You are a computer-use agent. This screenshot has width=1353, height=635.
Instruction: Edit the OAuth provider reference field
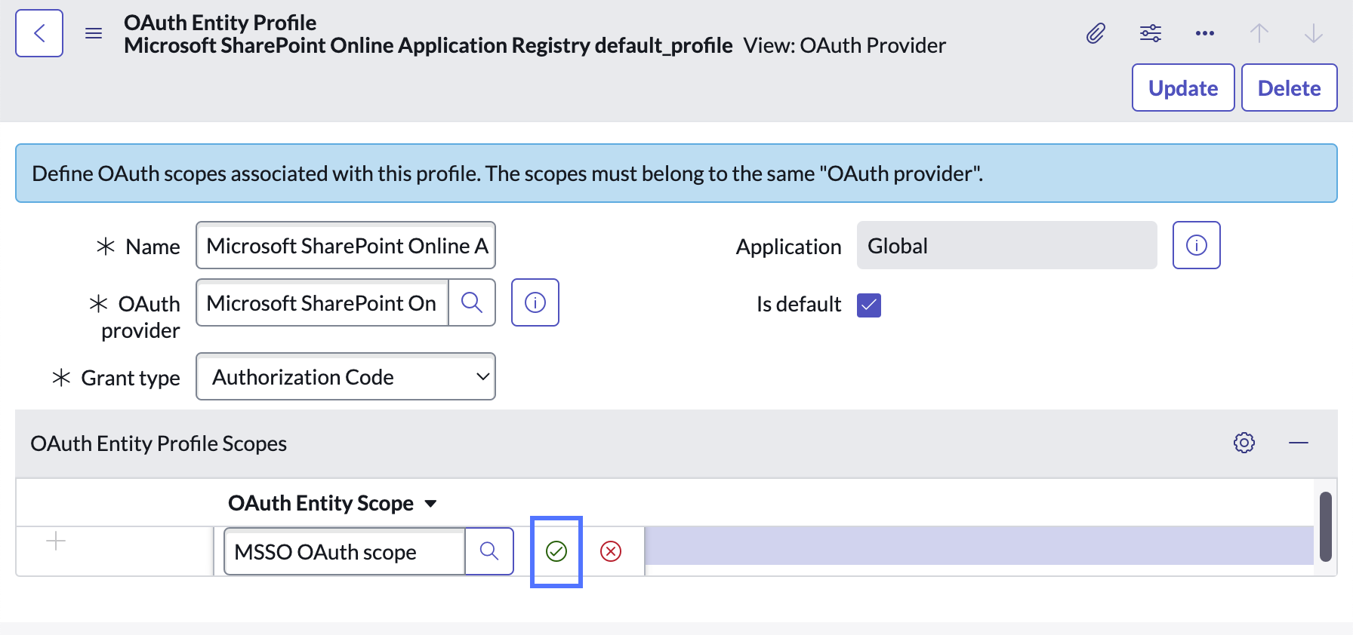pos(322,302)
